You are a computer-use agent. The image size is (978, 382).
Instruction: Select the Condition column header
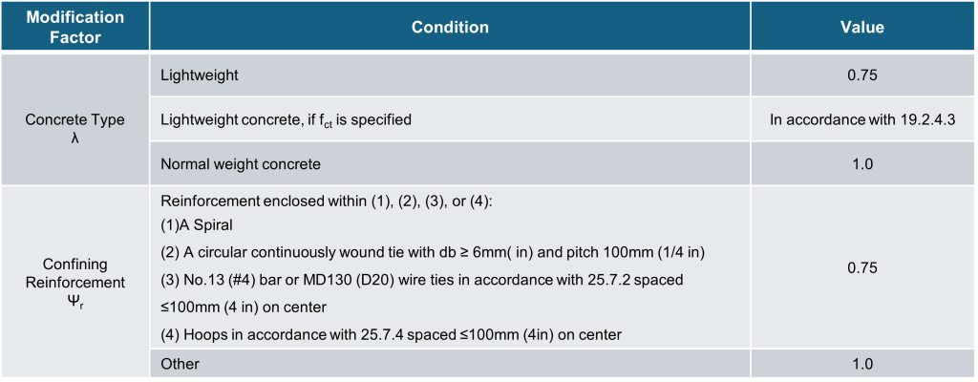click(x=451, y=27)
